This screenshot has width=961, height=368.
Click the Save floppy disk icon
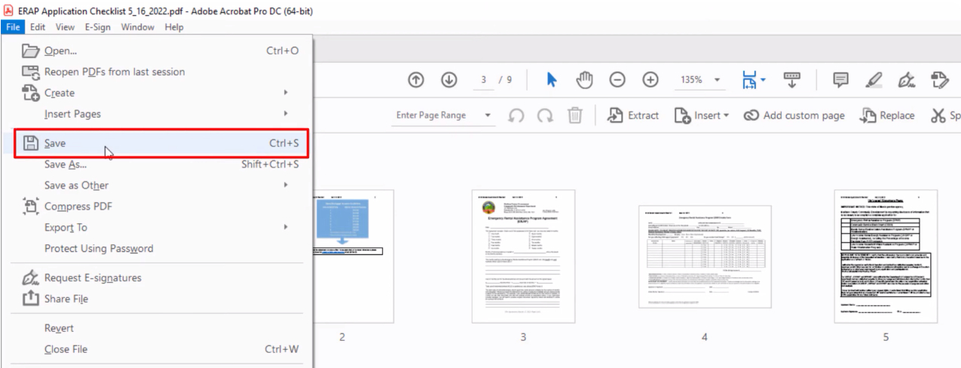coord(30,143)
